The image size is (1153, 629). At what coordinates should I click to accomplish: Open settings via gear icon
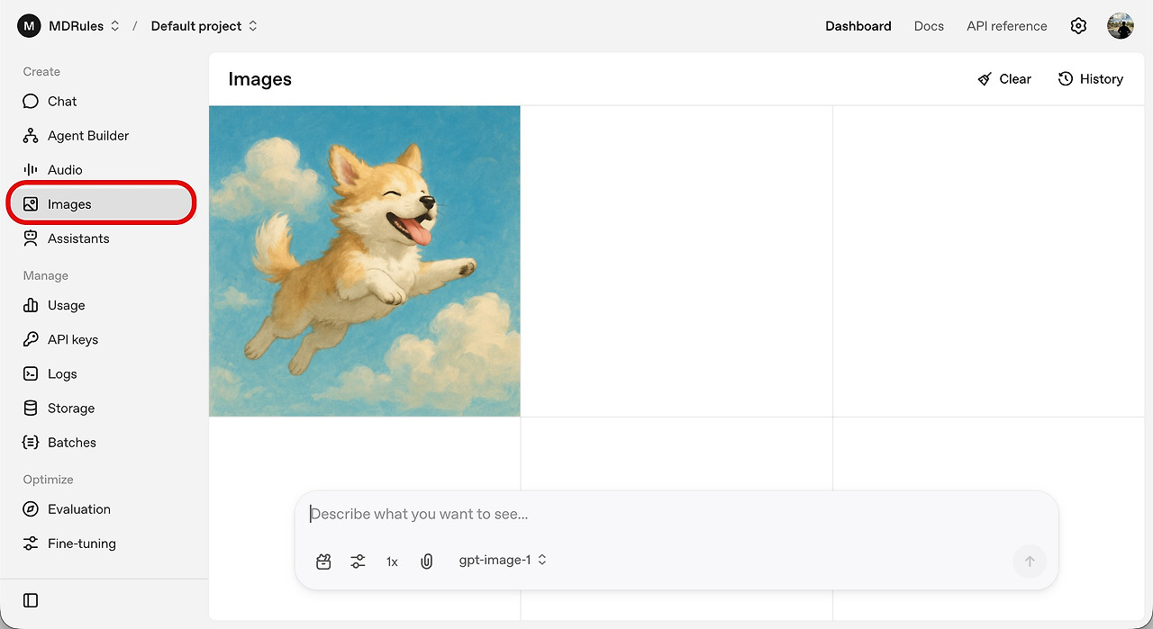pos(1078,26)
